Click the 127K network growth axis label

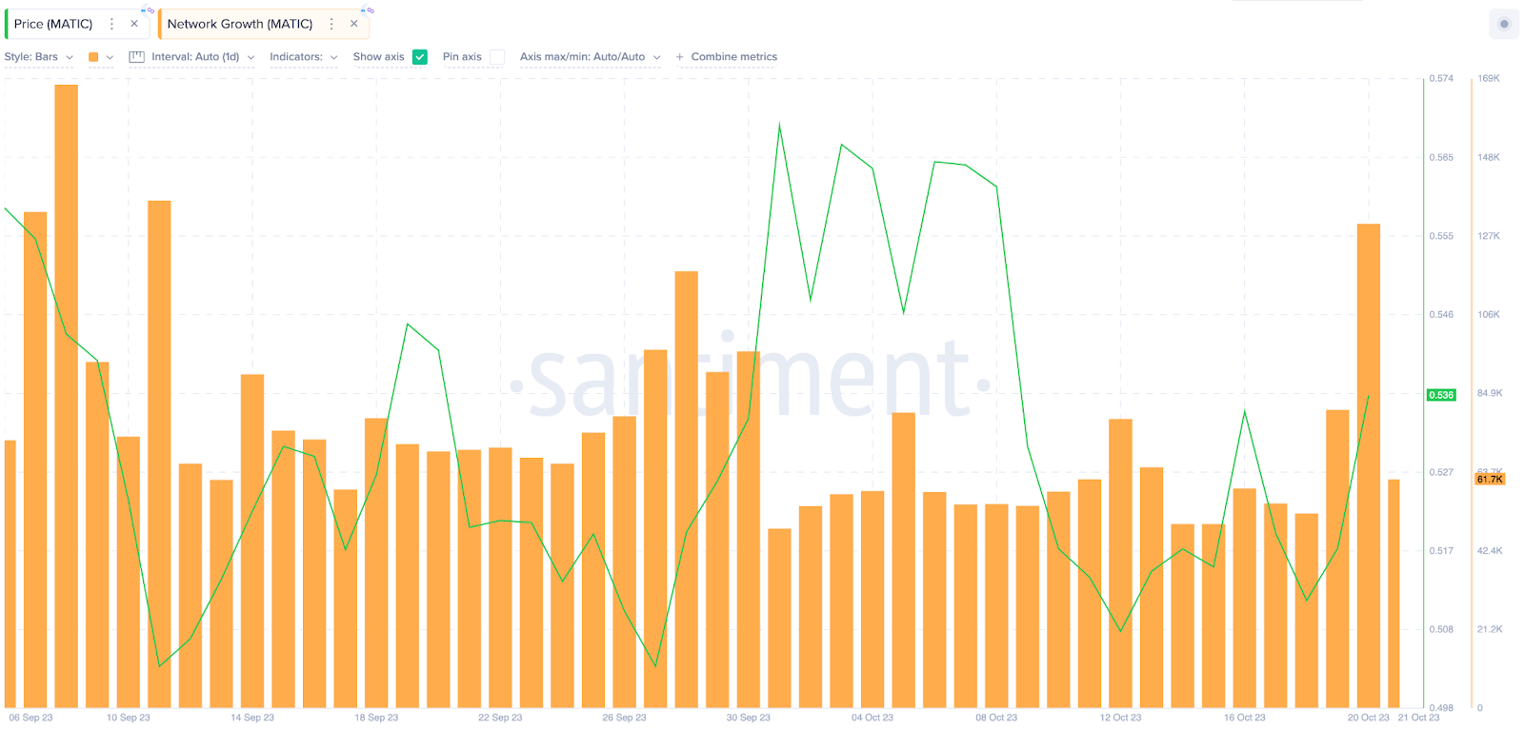point(1489,236)
